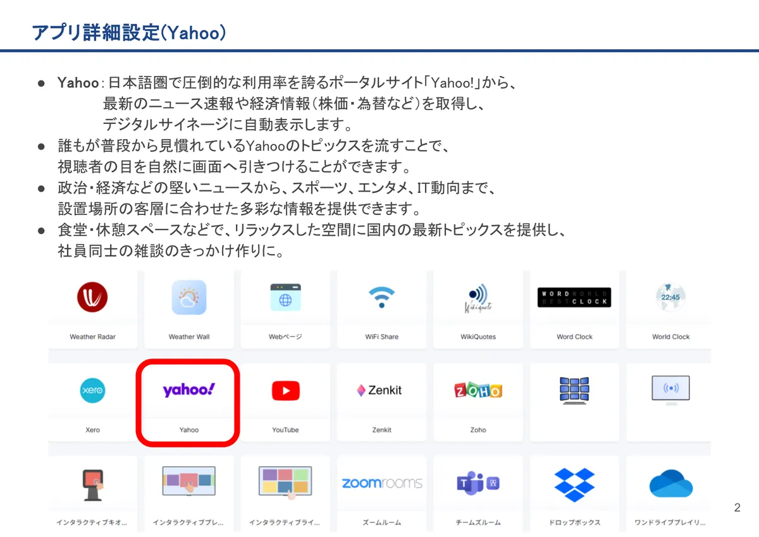Viewport: 759px width, 537px height.
Task: Click the "Word Clock" label
Action: (x=574, y=337)
